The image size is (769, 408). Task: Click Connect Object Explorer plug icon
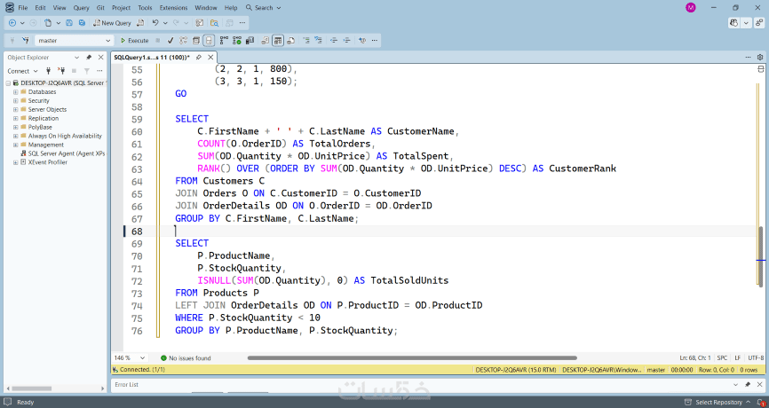click(48, 71)
